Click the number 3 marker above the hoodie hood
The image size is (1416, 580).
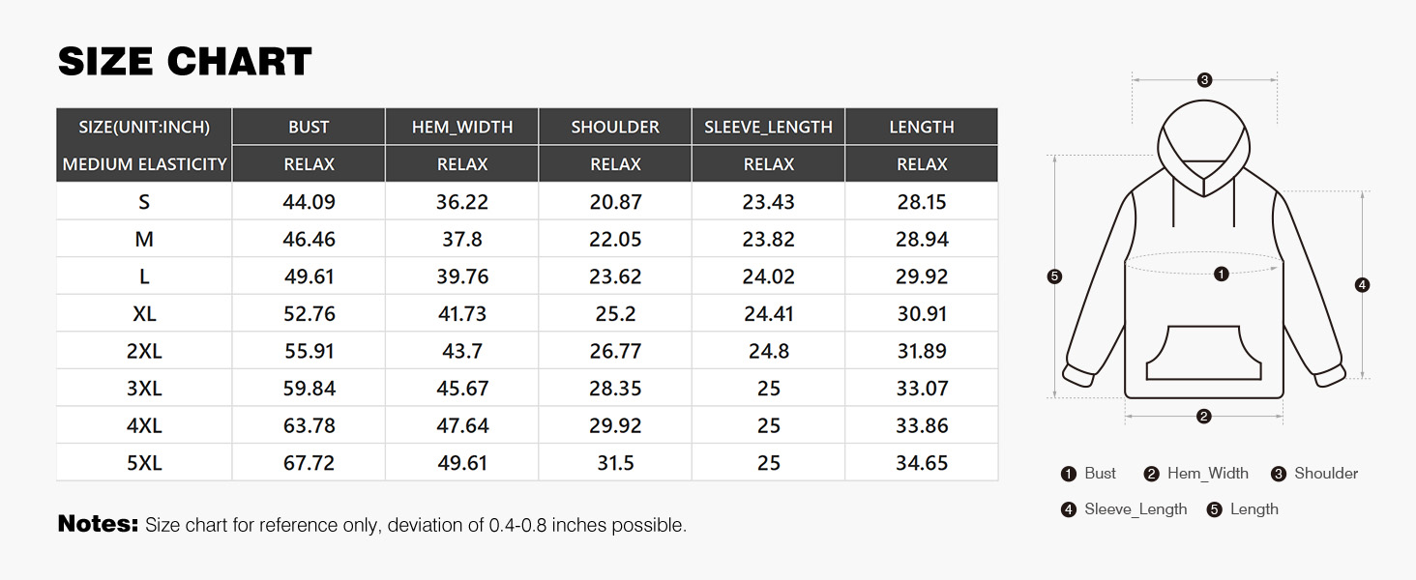[x=1204, y=80]
